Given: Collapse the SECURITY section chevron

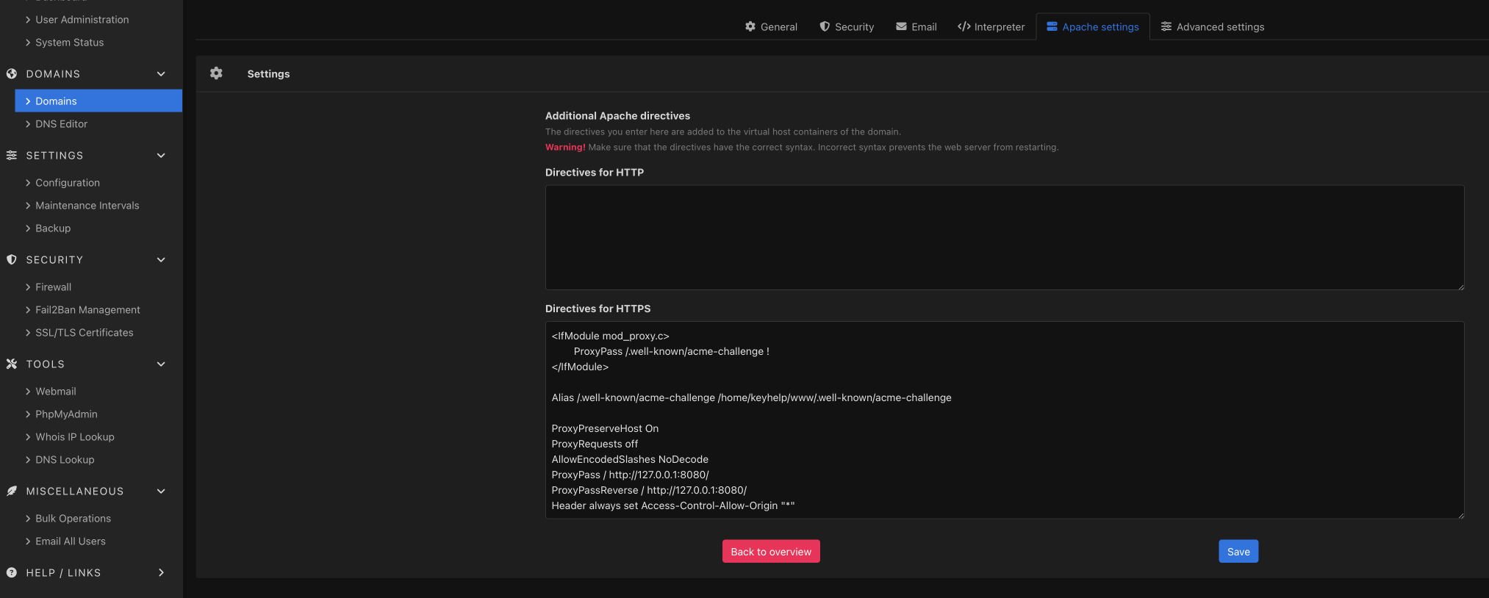Looking at the screenshot, I should click(161, 259).
